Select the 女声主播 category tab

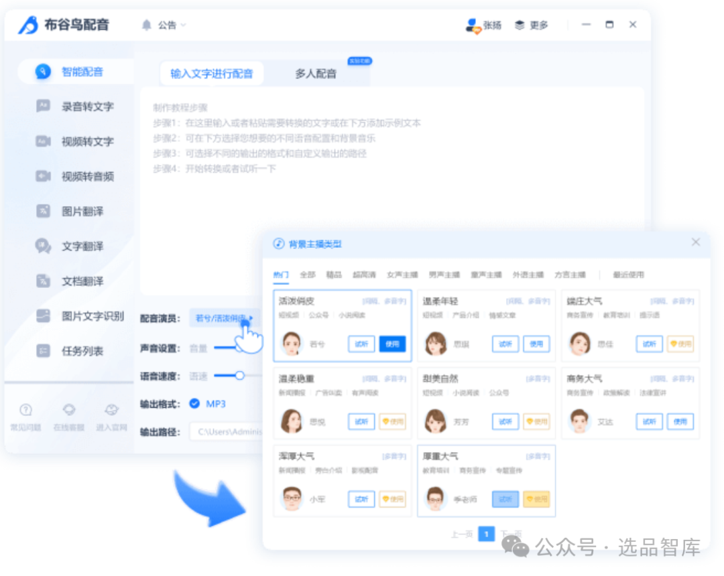402,275
